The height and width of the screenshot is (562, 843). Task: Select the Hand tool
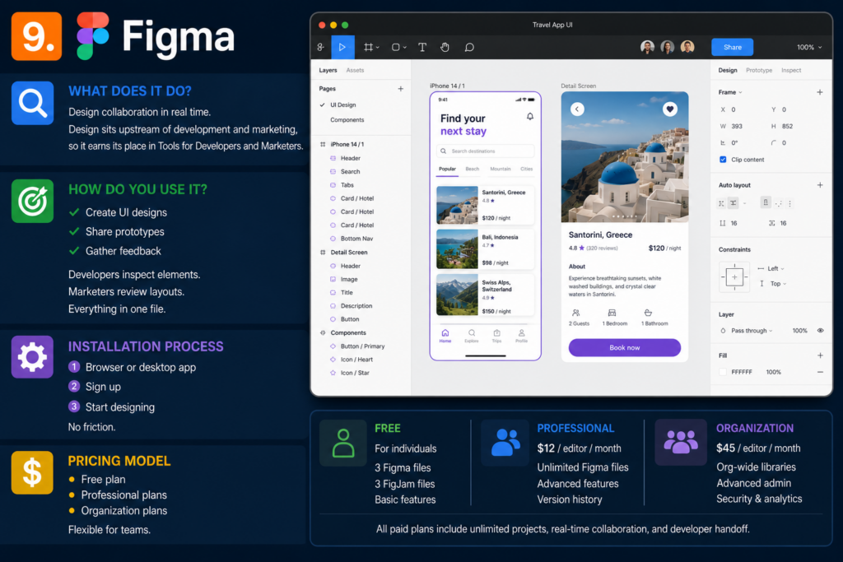(445, 47)
